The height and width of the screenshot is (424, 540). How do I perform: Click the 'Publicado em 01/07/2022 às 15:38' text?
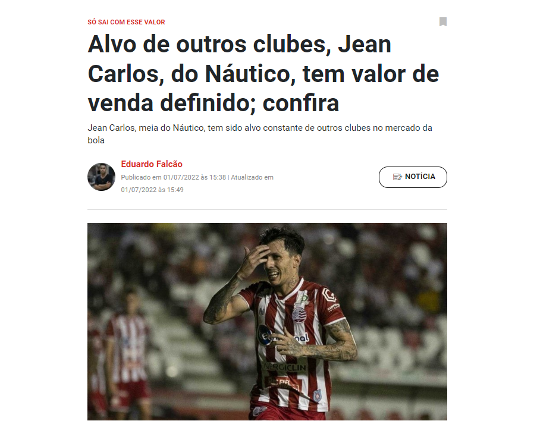coord(173,177)
